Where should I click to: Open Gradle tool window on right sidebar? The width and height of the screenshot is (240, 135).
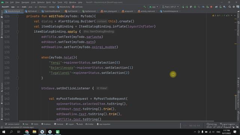(238, 15)
